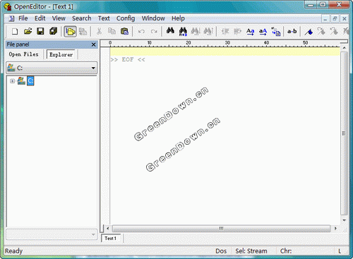Image resolution: width=353 pixels, height=259 pixels.
Task: Open the Edit menu
Action: (x=40, y=18)
